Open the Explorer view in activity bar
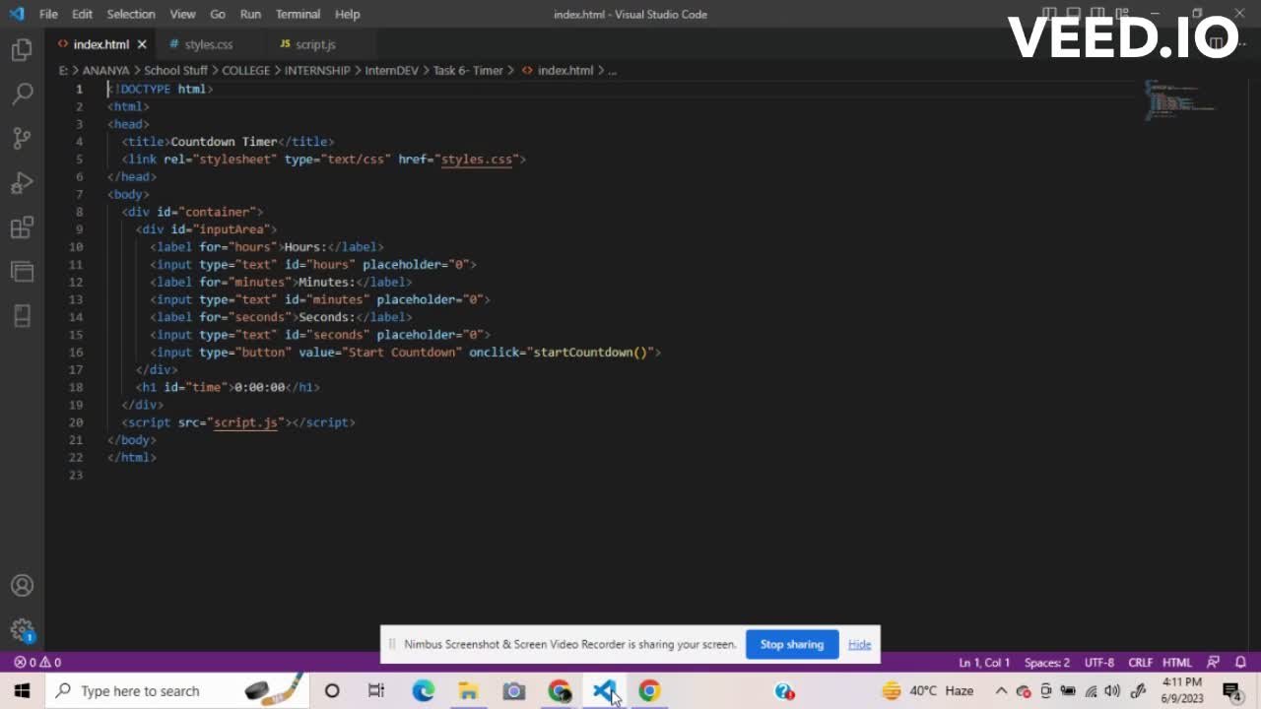The image size is (1261, 709). pyautogui.click(x=22, y=50)
